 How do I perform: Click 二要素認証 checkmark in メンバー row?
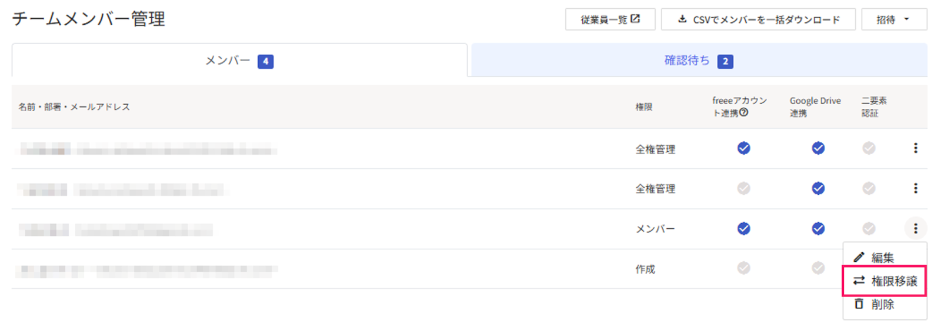pyautogui.click(x=869, y=228)
